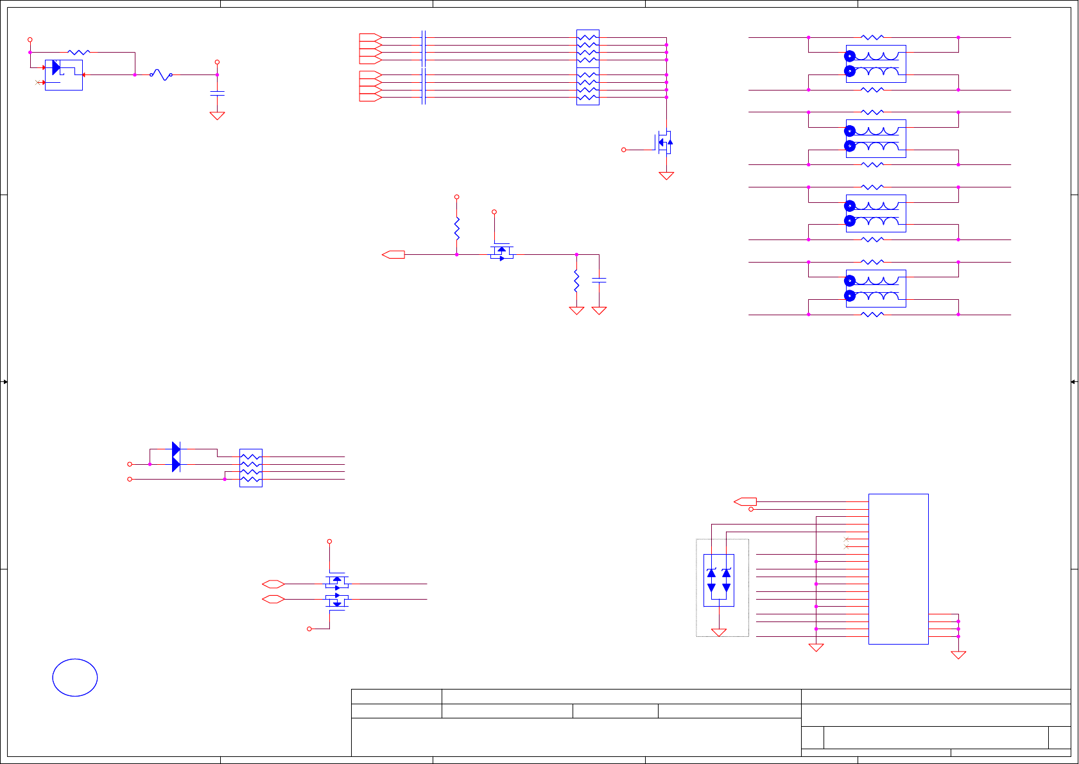Viewport: 1079px width, 764px height.
Task: Select the capacitor beside the middle pull-down resistor
Action: [599, 280]
